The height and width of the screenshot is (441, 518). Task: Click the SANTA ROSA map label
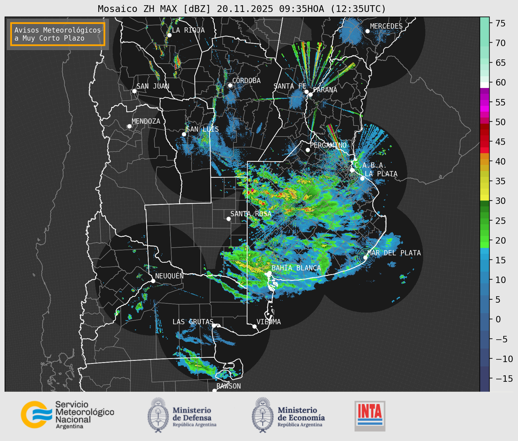pos(251,214)
